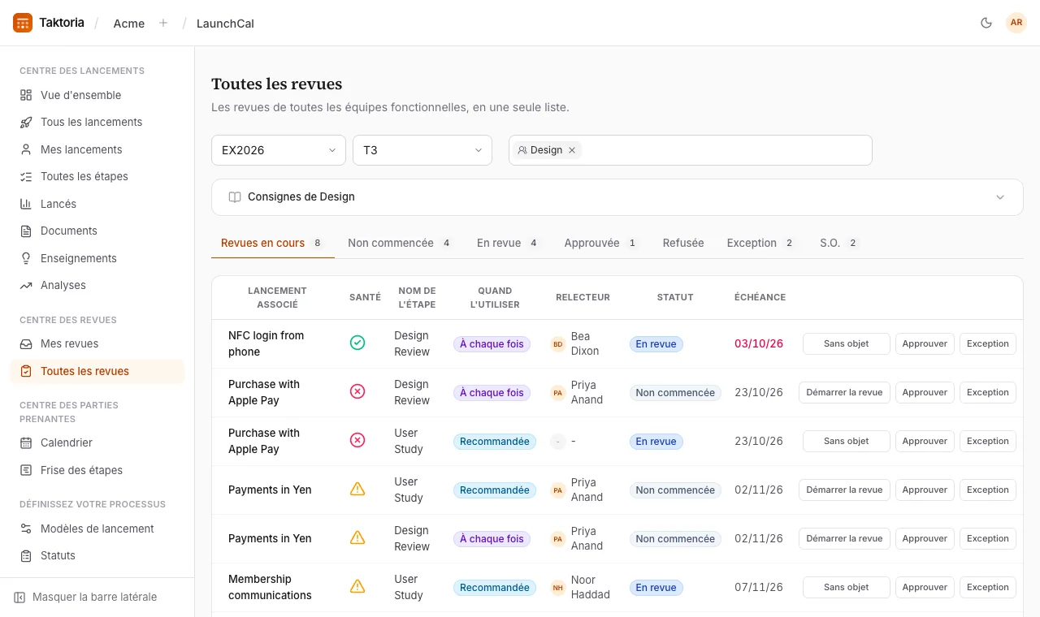Image resolution: width=1040 pixels, height=617 pixels.
Task: Select the Approuvée tab
Action: tap(601, 243)
